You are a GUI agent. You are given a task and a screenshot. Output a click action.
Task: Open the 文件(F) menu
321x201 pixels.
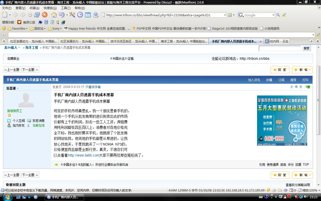[x=7, y=8]
